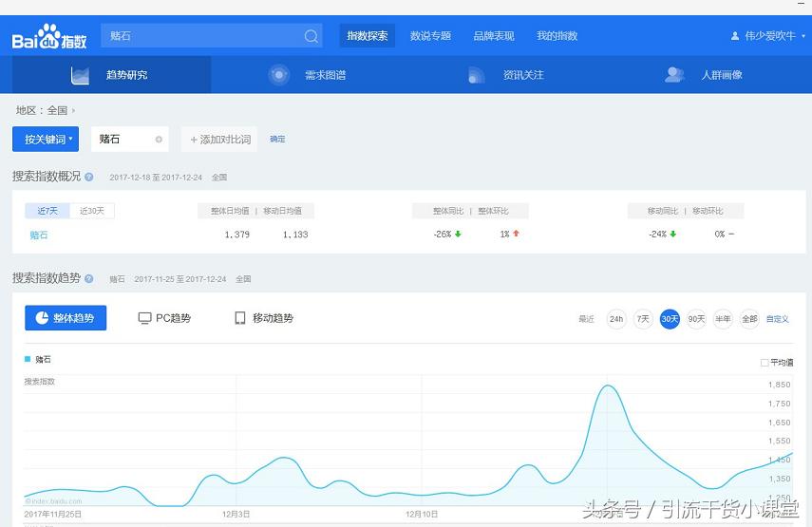
Task: Click the 人群画像 people icon
Action: point(674,75)
